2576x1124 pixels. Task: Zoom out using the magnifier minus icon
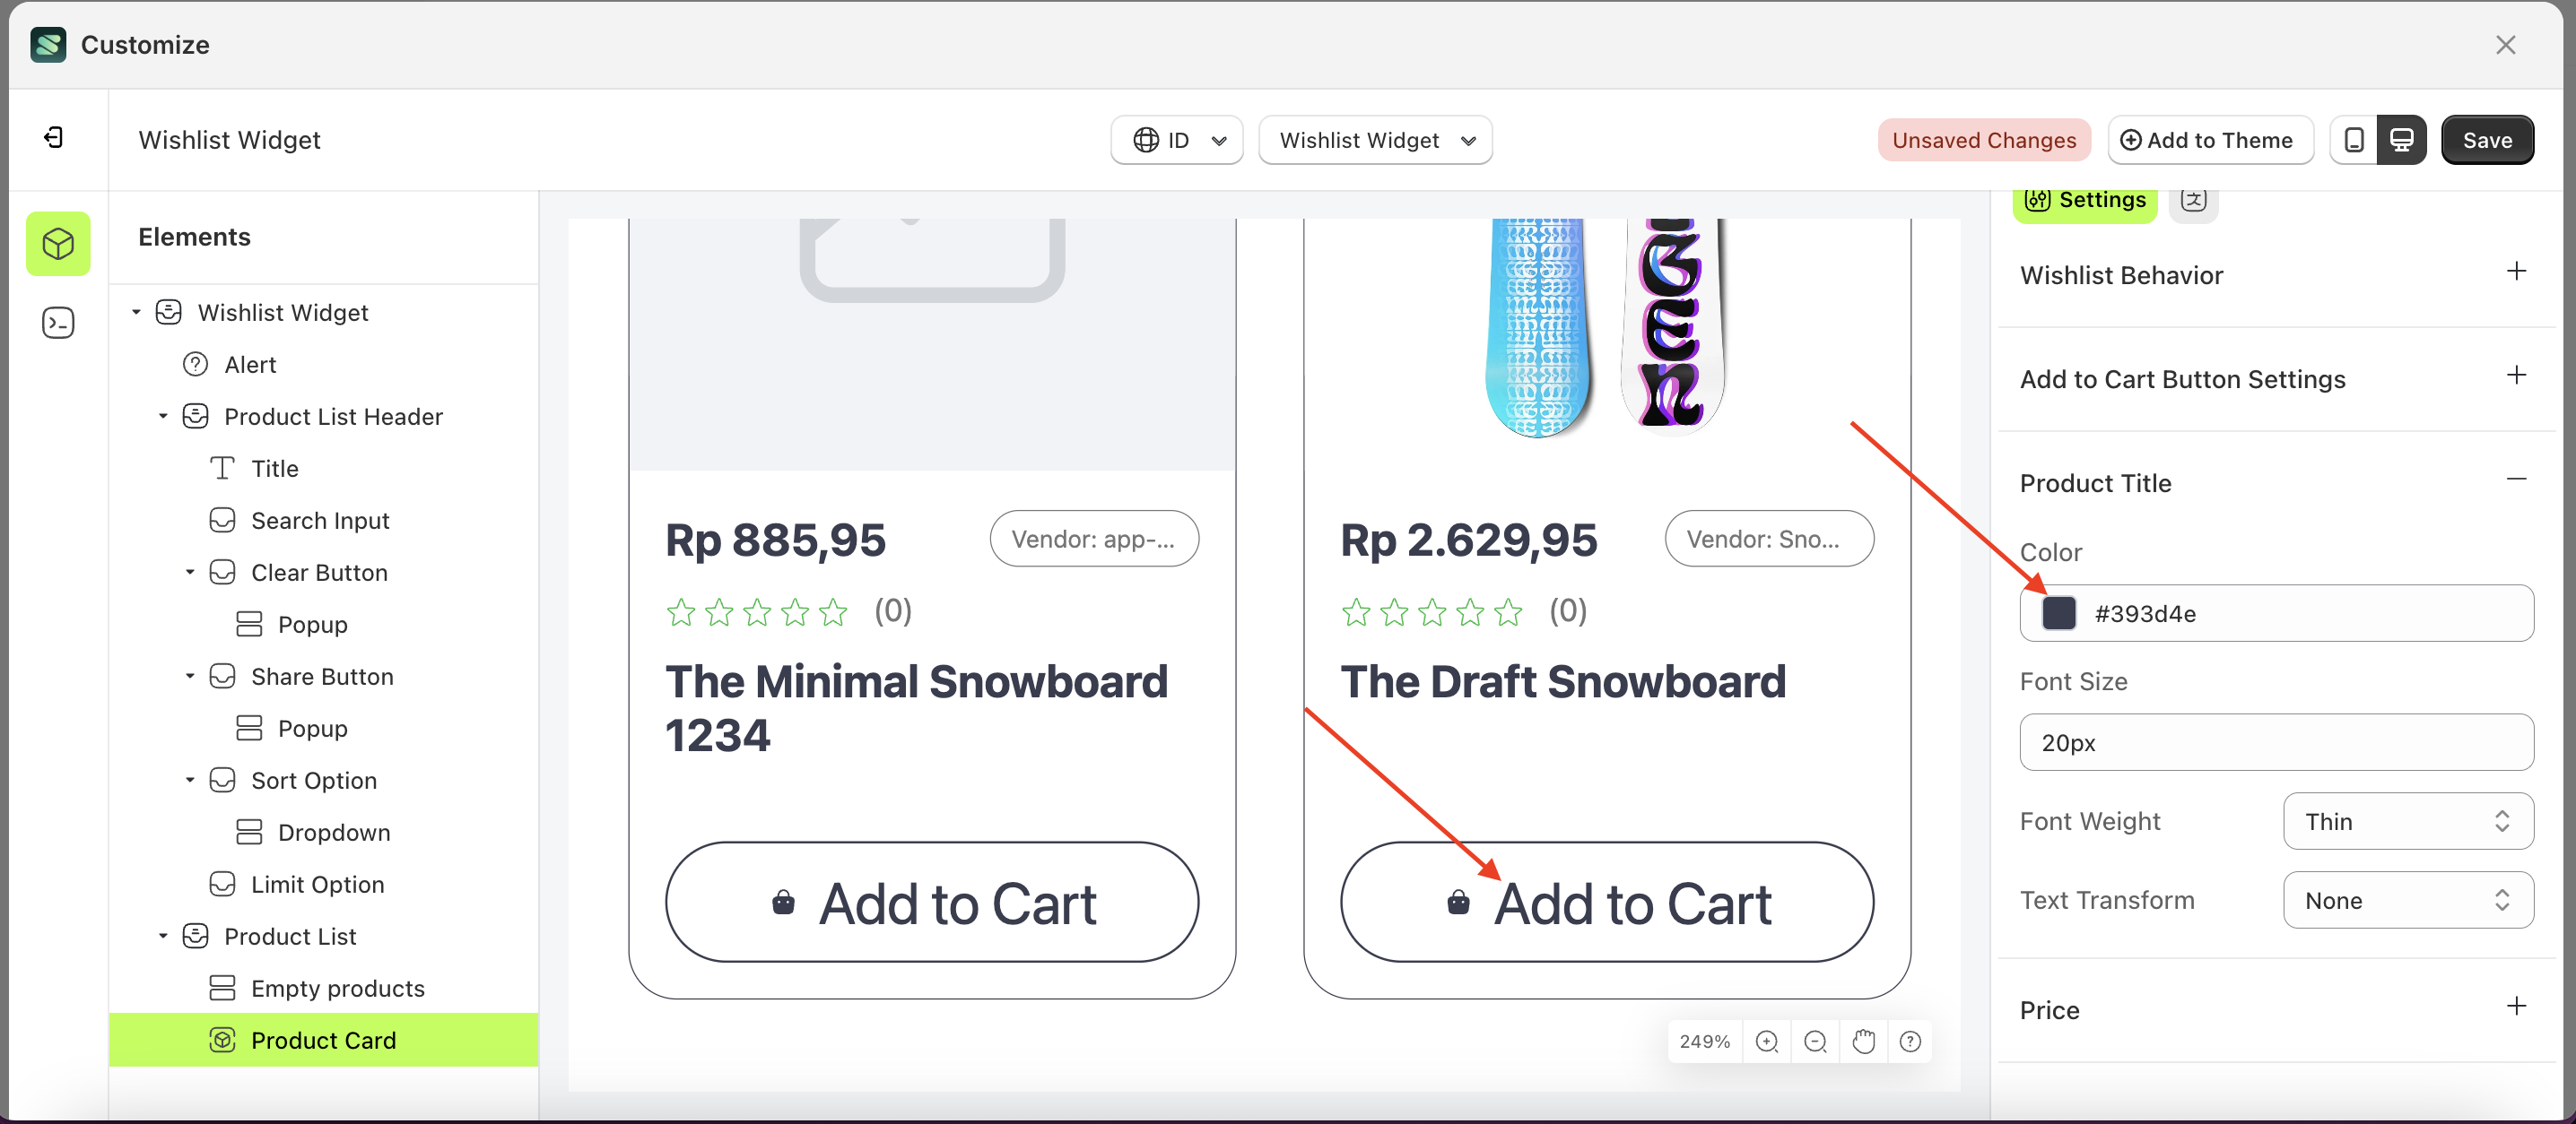click(x=1815, y=1041)
